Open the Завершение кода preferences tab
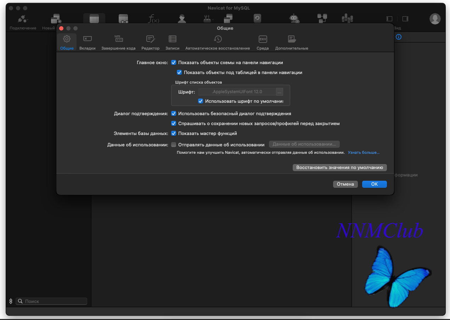 (118, 43)
